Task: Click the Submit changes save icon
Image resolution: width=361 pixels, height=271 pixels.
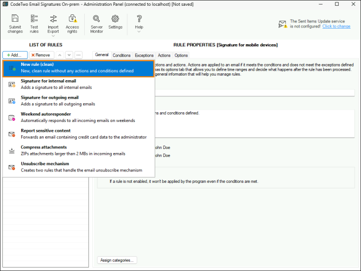Action: (x=15, y=18)
